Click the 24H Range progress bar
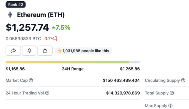 pos(73,62)
